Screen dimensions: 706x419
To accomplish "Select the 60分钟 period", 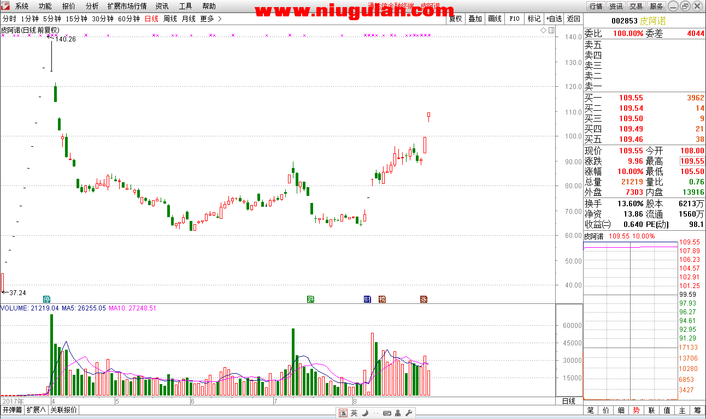I will (129, 19).
